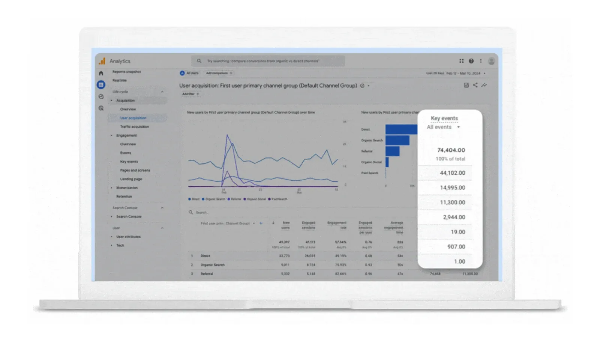Open the user account avatar

pos(491,61)
